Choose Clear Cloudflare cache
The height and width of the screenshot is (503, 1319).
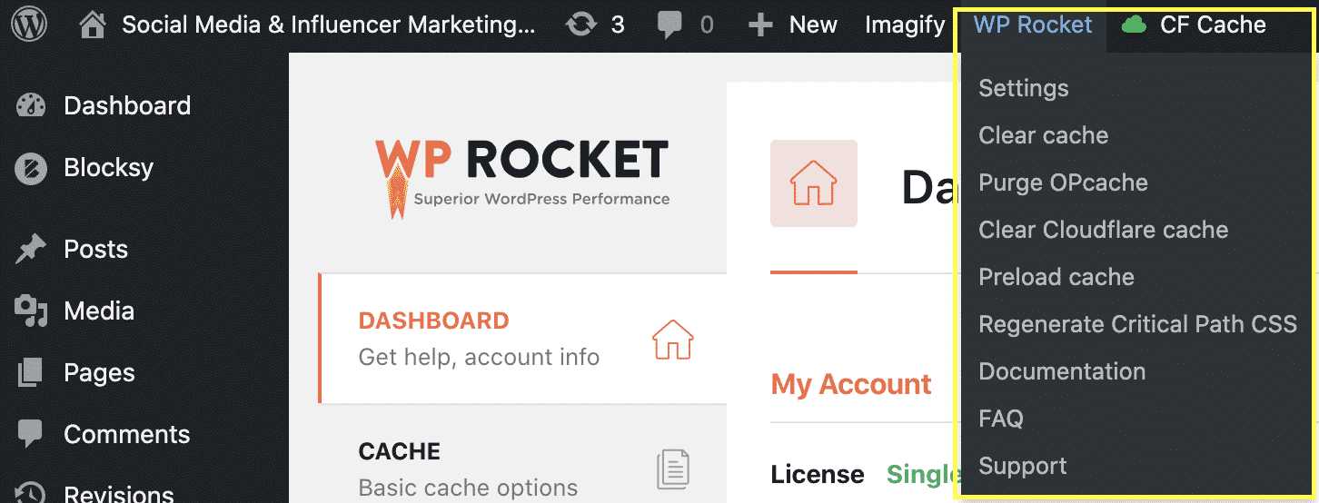(1104, 230)
